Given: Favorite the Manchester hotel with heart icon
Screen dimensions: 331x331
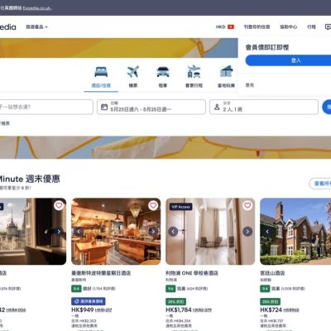Looking at the screenshot, I should (153, 205).
